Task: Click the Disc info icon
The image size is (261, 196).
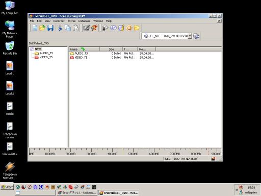Action: pos(121,28)
